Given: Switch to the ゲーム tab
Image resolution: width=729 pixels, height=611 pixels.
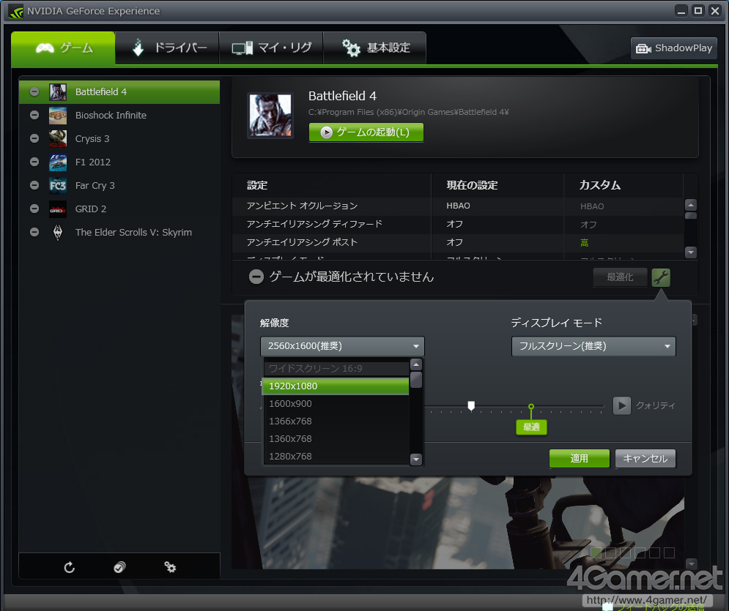Looking at the screenshot, I should (x=63, y=48).
